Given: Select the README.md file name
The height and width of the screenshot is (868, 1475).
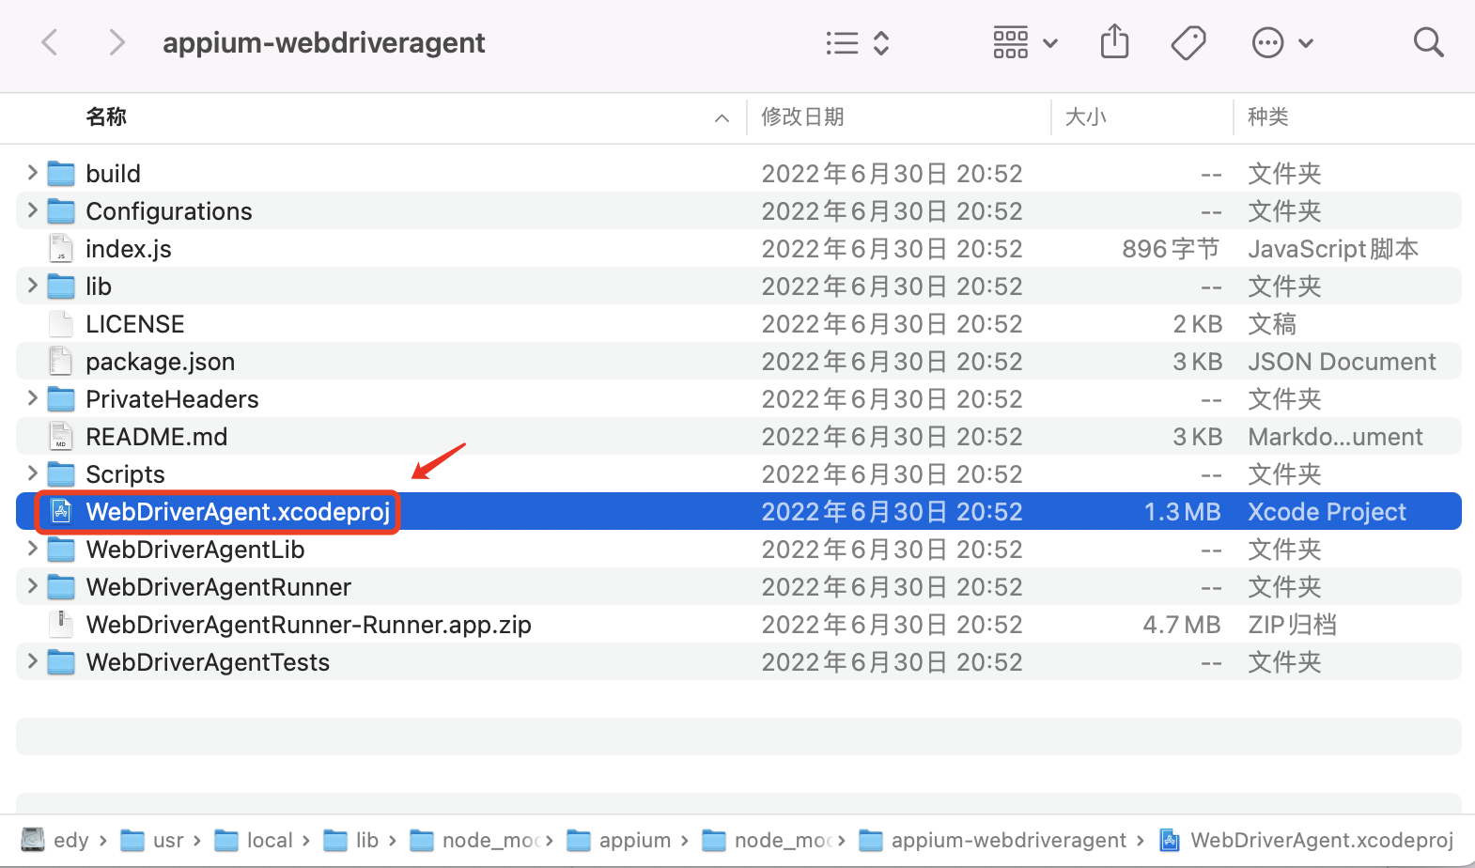Looking at the screenshot, I should click(157, 437).
